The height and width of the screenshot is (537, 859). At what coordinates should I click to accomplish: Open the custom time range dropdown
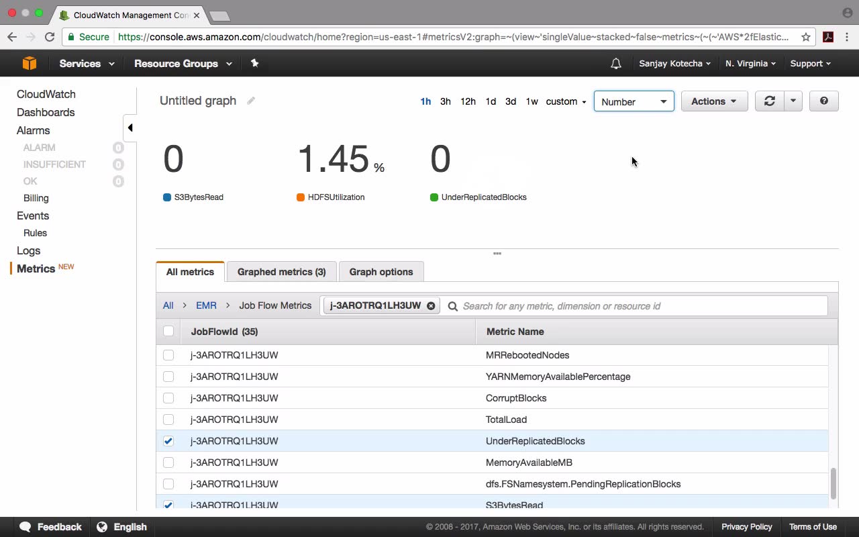coord(566,101)
